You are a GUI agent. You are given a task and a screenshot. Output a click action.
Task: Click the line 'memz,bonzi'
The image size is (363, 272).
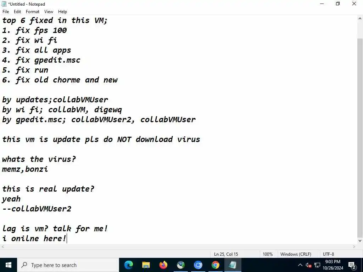tap(25, 169)
